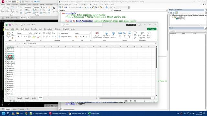Click the Excel zoom slider
207x116 pixels.
click(145, 101)
